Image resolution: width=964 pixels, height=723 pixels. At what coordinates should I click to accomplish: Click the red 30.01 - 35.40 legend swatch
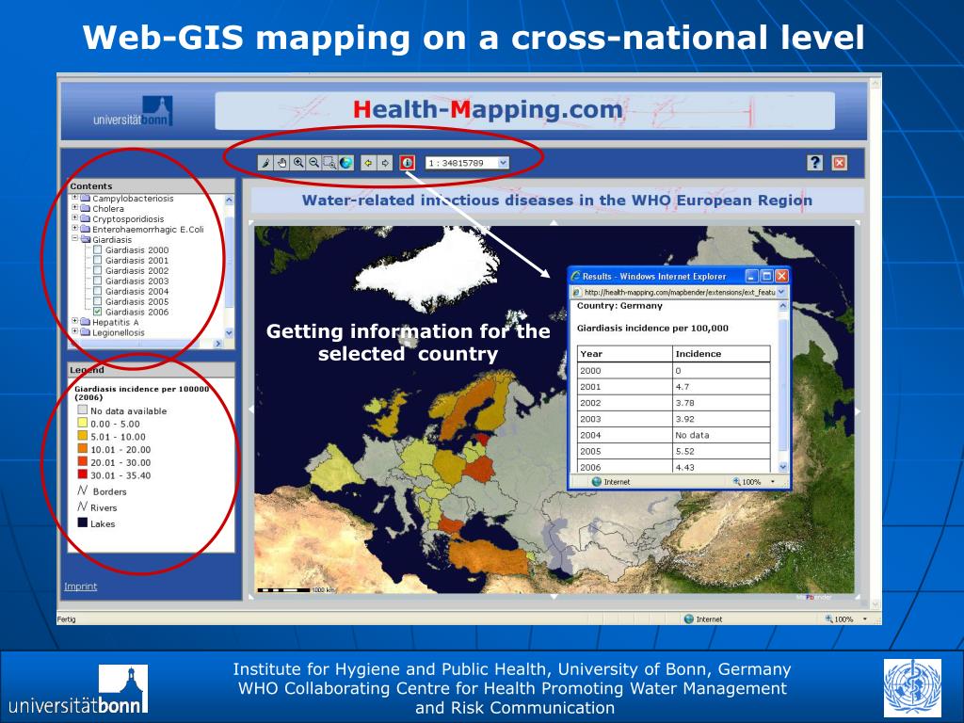83,474
